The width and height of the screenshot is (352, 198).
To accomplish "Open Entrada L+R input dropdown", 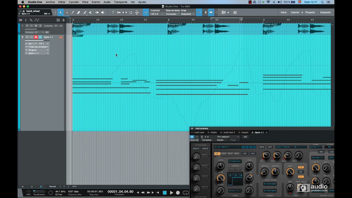I will coord(34,32).
